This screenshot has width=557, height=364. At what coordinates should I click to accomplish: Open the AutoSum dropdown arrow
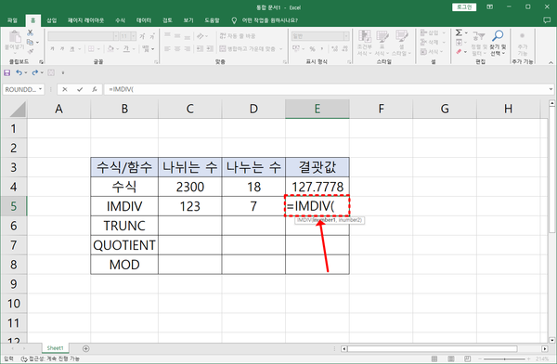pyautogui.click(x=466, y=32)
